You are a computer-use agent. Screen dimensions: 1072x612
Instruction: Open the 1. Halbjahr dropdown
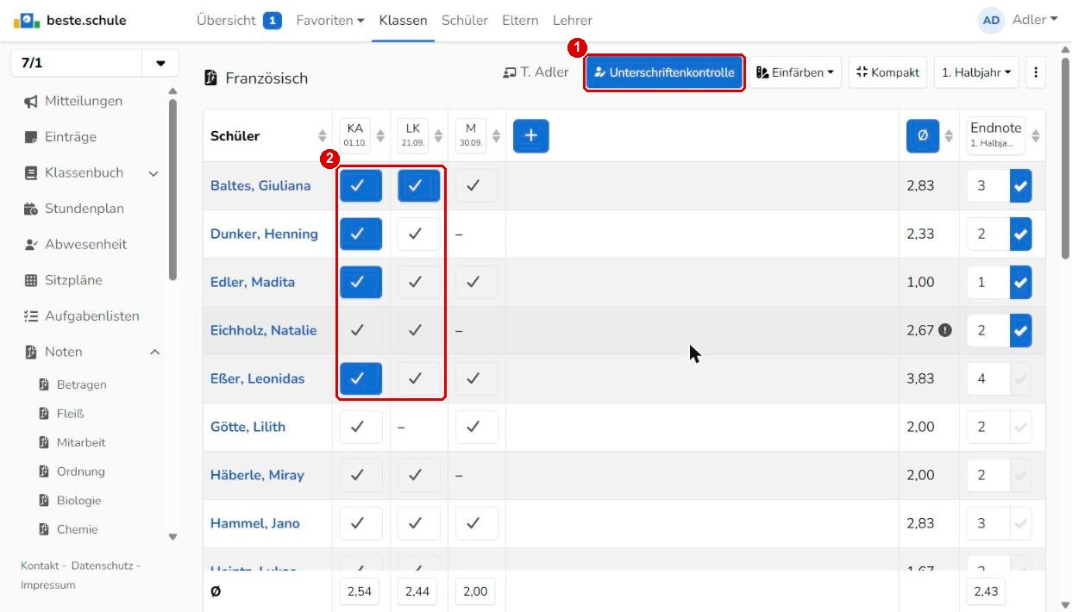(x=976, y=72)
